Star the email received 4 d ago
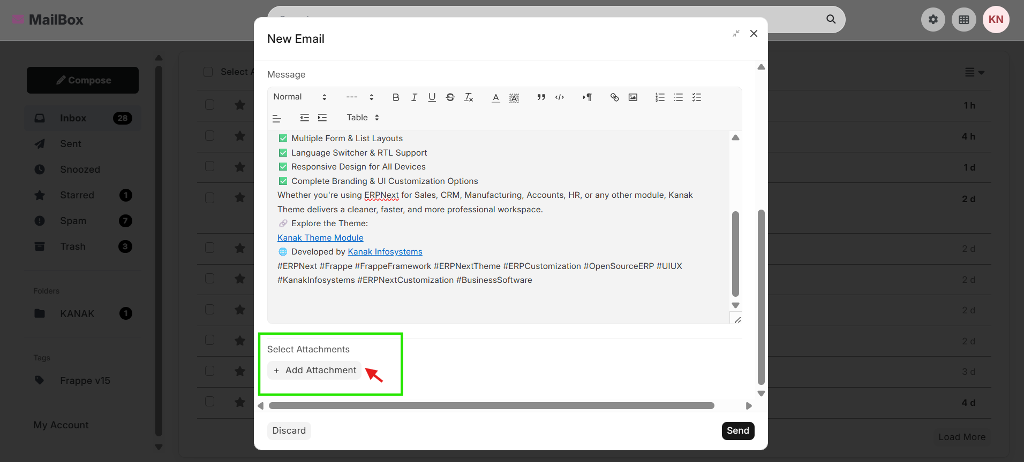Image resolution: width=1024 pixels, height=462 pixels. click(x=240, y=402)
